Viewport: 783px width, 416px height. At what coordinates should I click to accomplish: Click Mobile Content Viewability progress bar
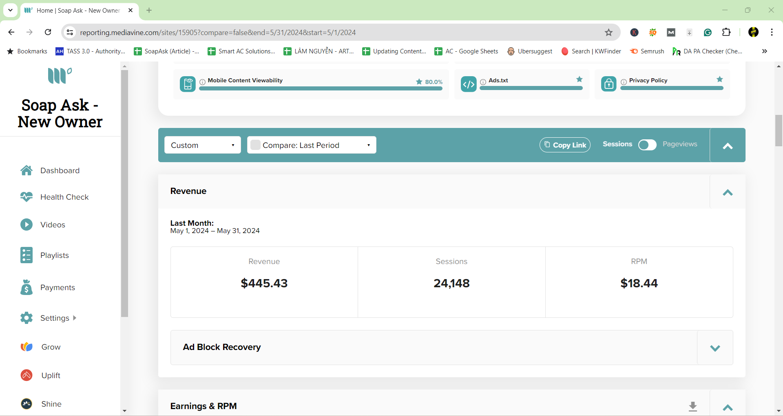[x=321, y=88]
